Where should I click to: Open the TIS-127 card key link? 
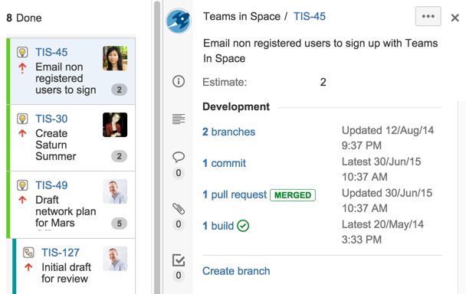pyautogui.click(x=61, y=253)
